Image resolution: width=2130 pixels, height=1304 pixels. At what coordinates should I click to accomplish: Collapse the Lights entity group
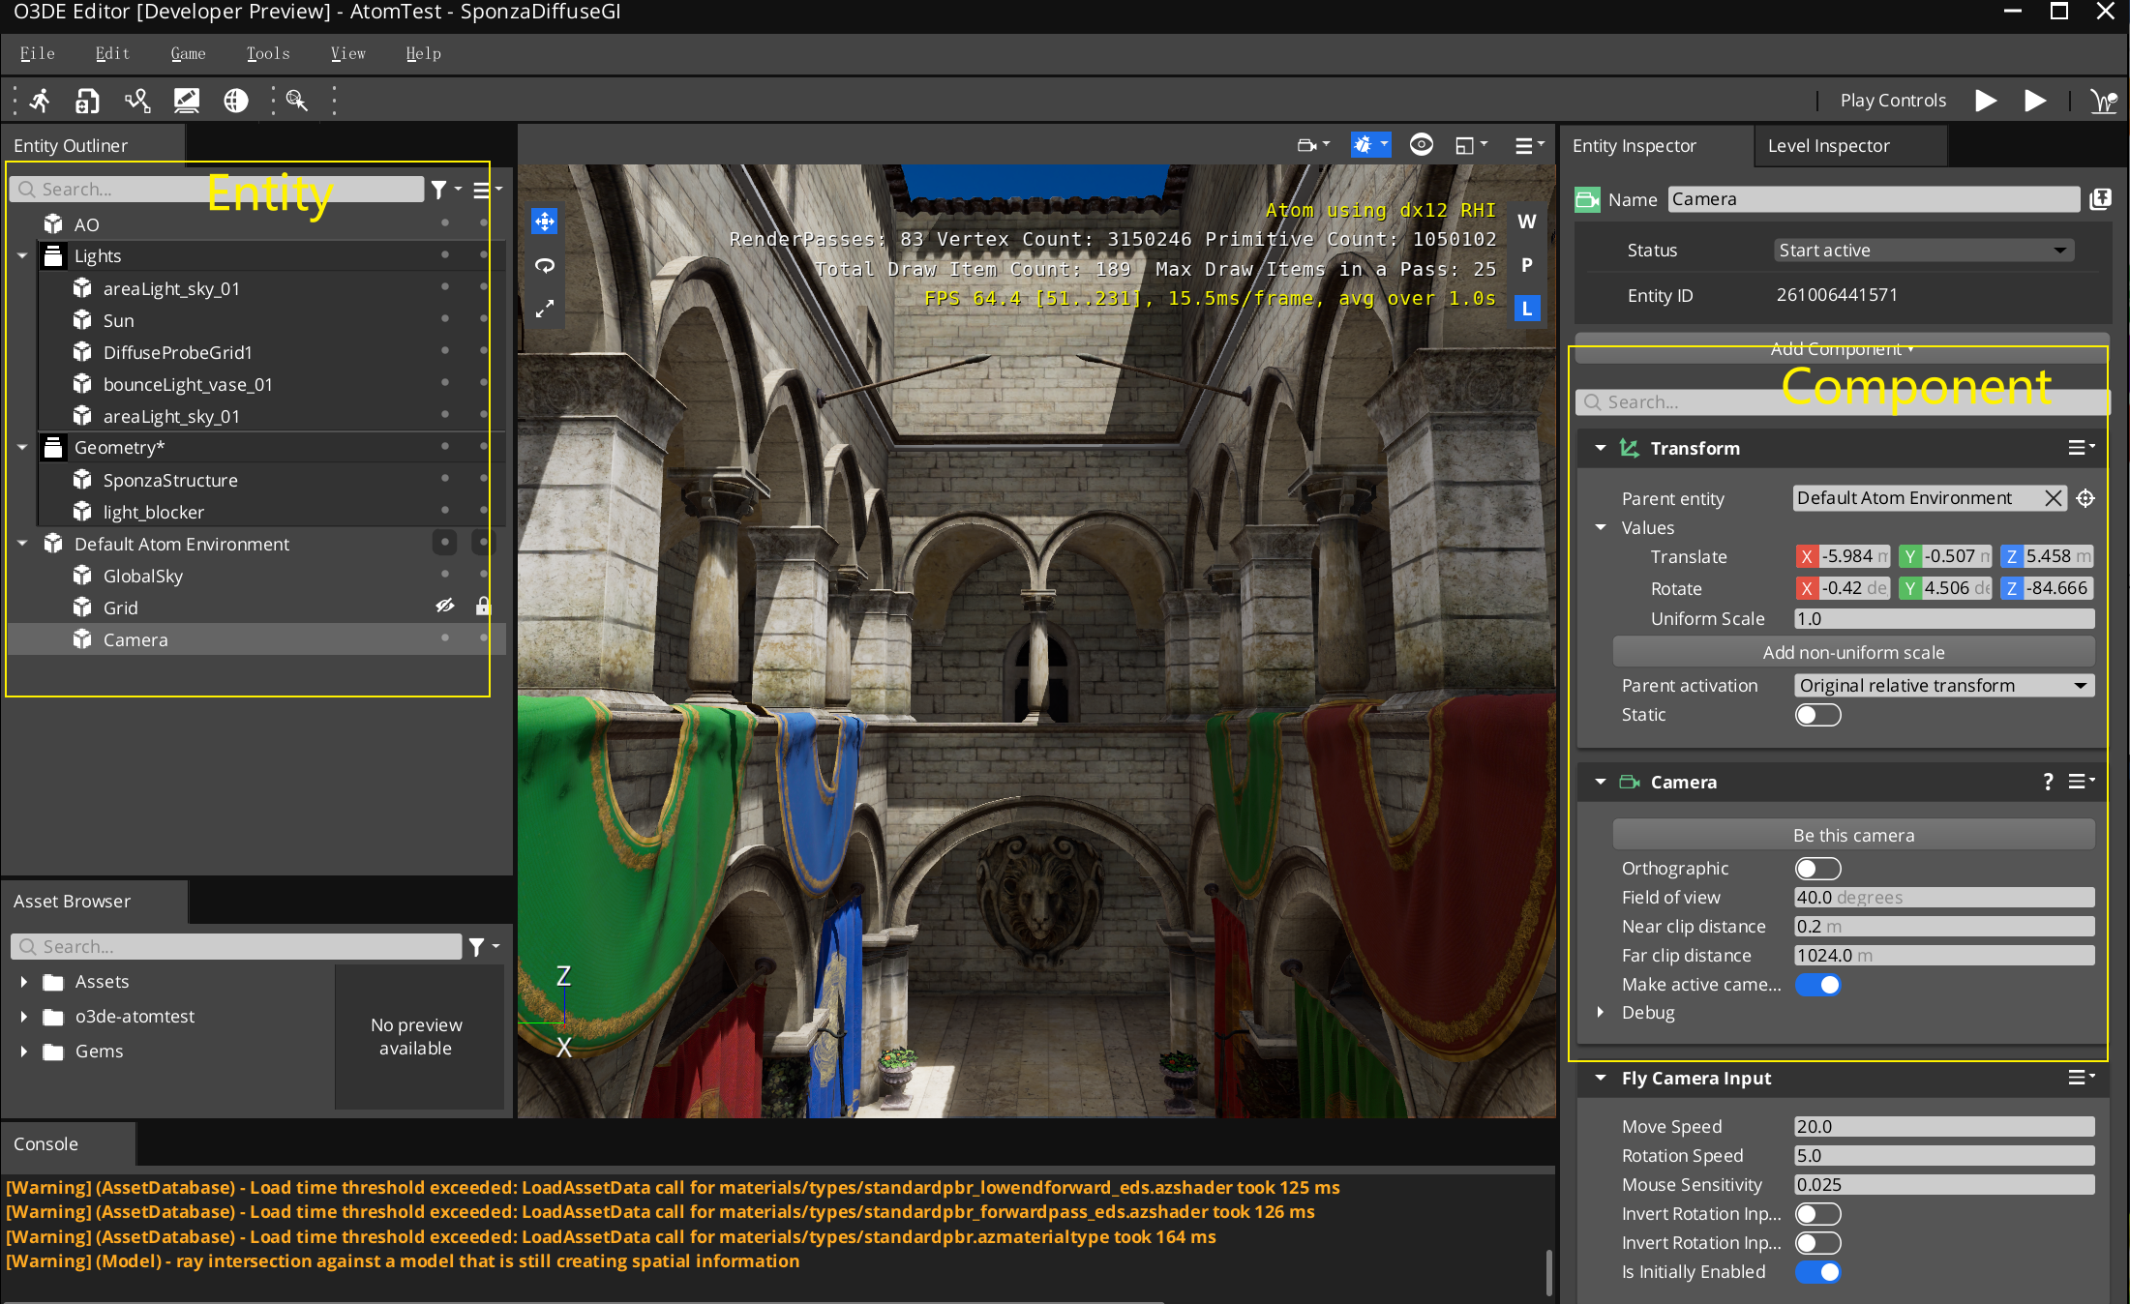point(22,256)
